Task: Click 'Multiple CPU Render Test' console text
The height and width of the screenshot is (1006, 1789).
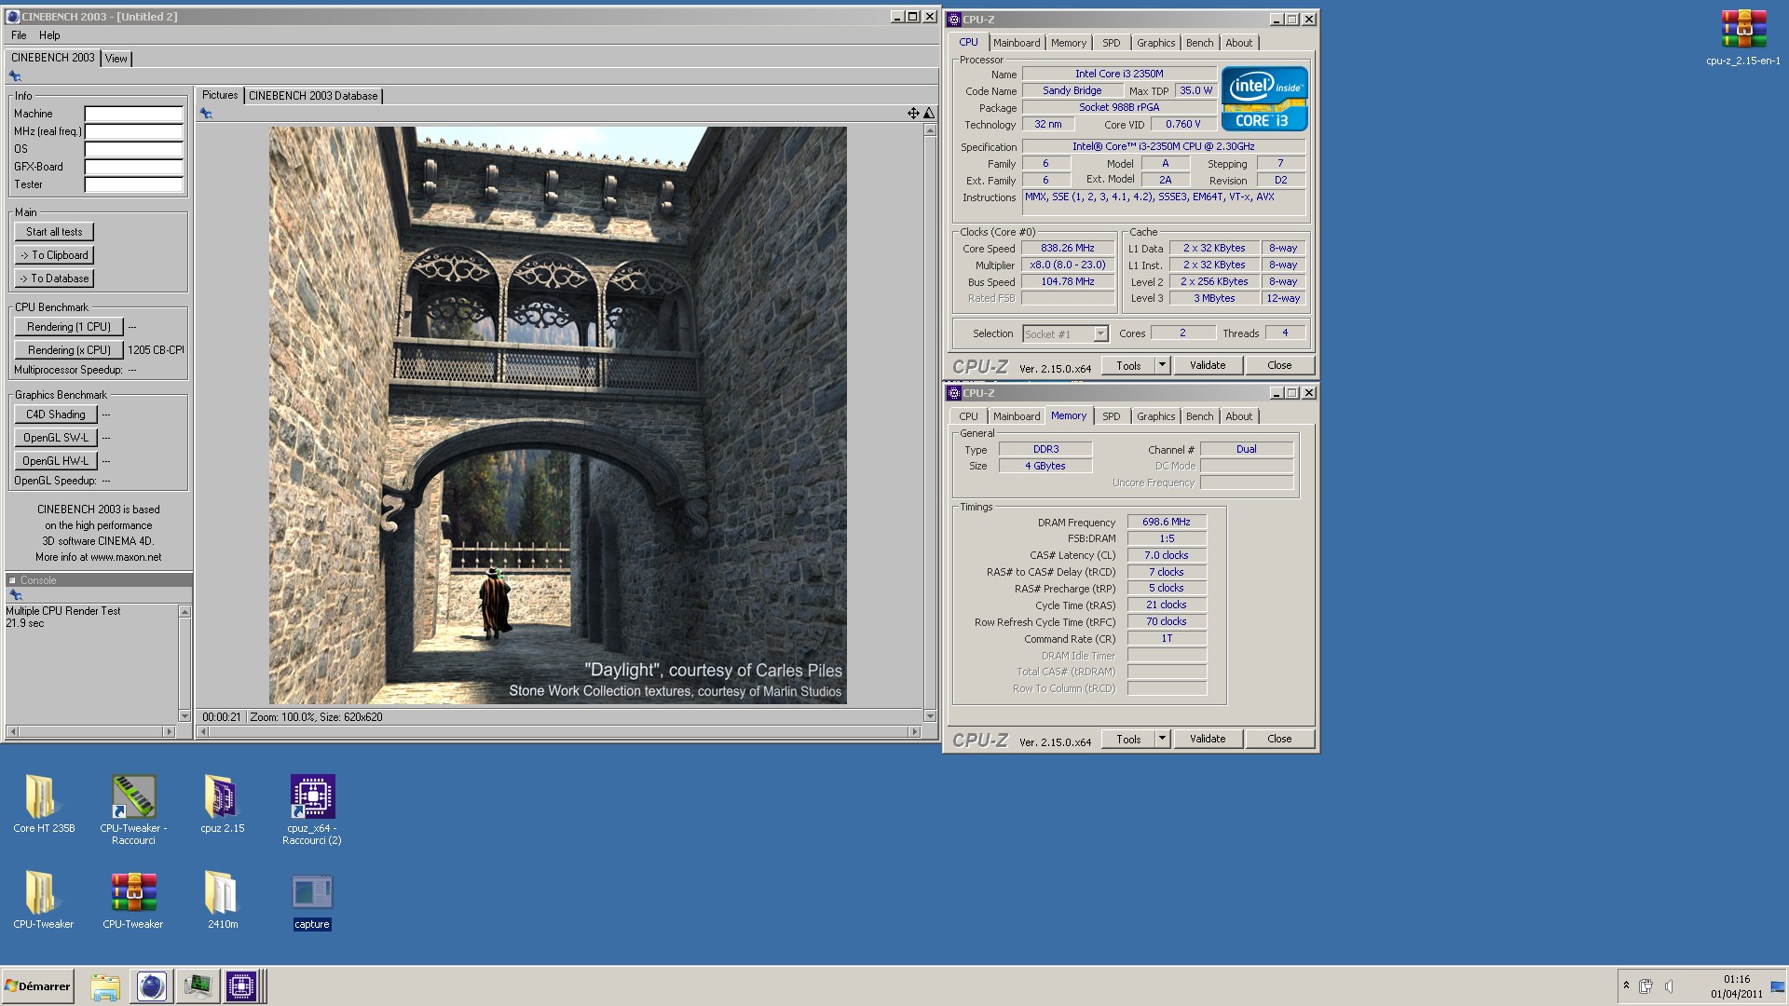Action: (x=63, y=611)
